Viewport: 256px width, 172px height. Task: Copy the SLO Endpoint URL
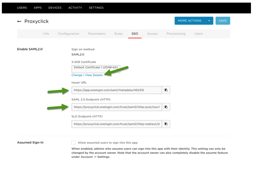coord(166,124)
